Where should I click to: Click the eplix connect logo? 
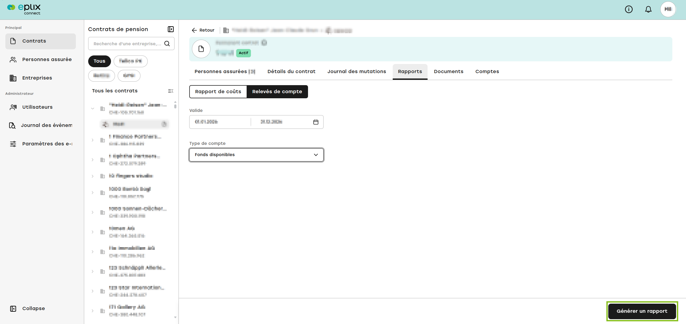(24, 9)
